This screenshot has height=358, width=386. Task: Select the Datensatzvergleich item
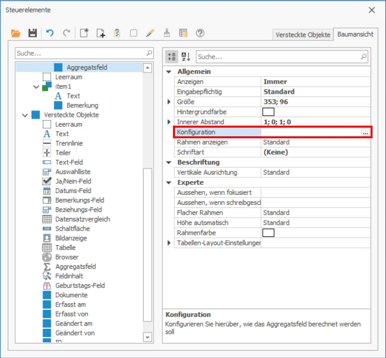pyautogui.click(x=76, y=219)
